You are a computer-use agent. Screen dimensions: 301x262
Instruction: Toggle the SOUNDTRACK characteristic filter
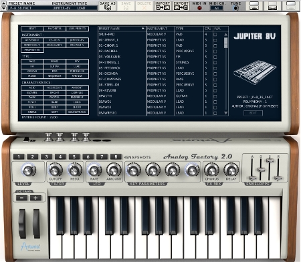tap(77, 112)
